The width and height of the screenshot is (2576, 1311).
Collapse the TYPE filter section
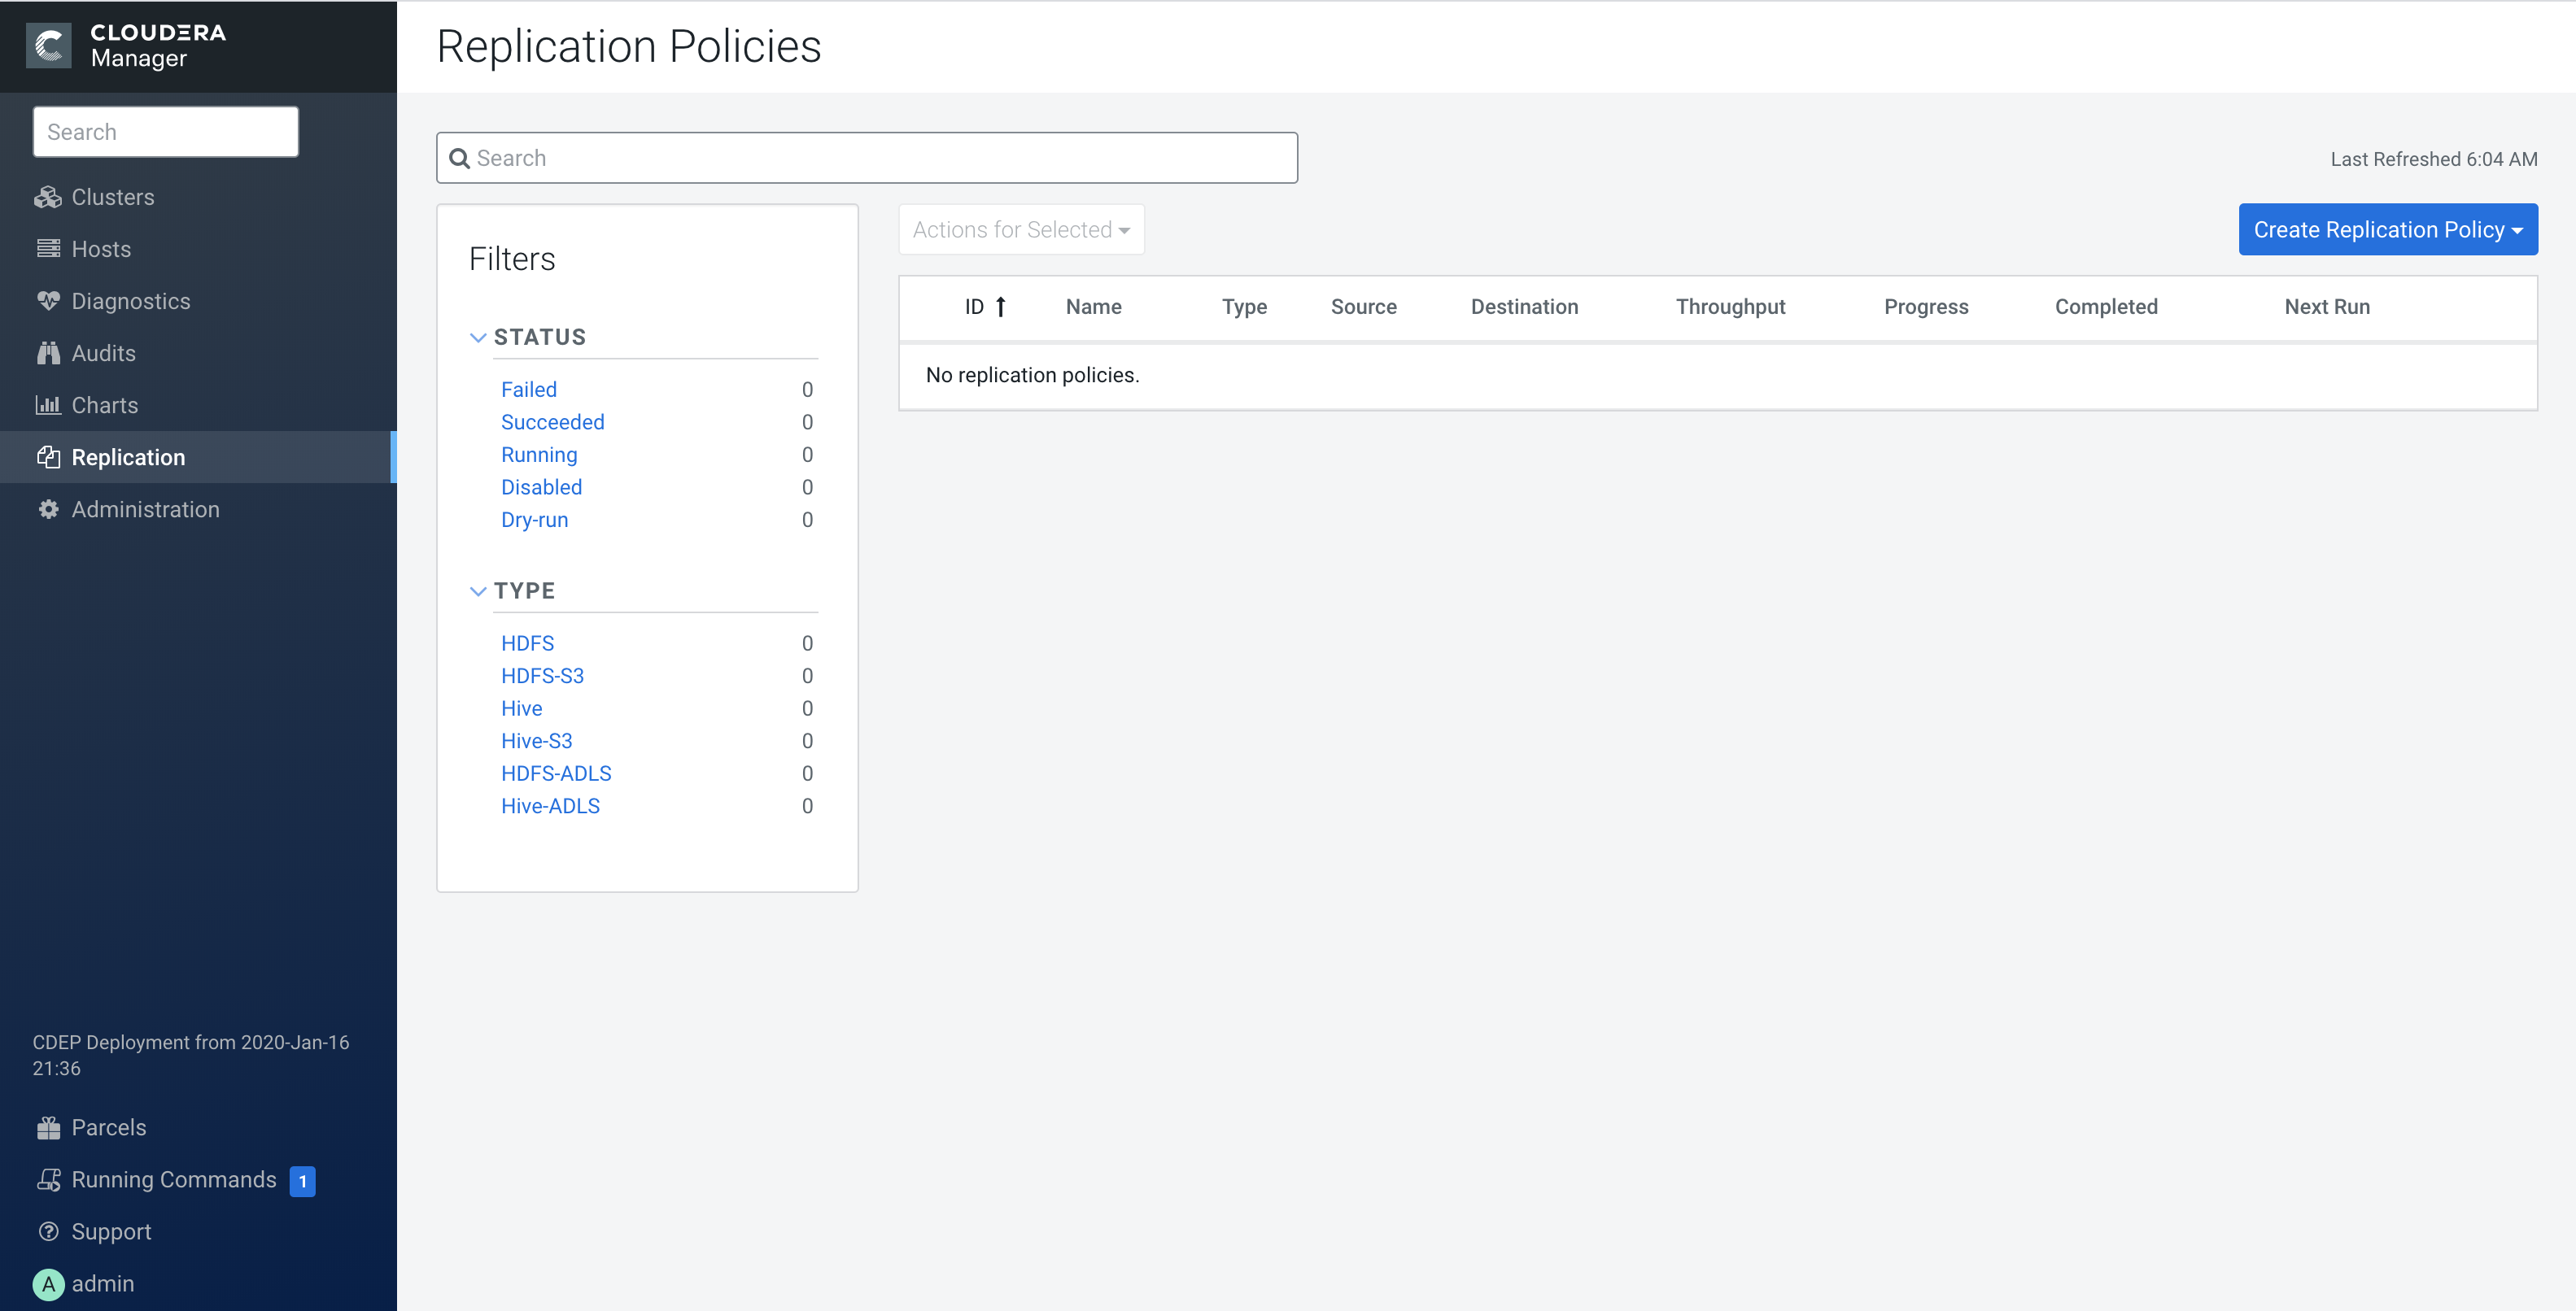[478, 591]
